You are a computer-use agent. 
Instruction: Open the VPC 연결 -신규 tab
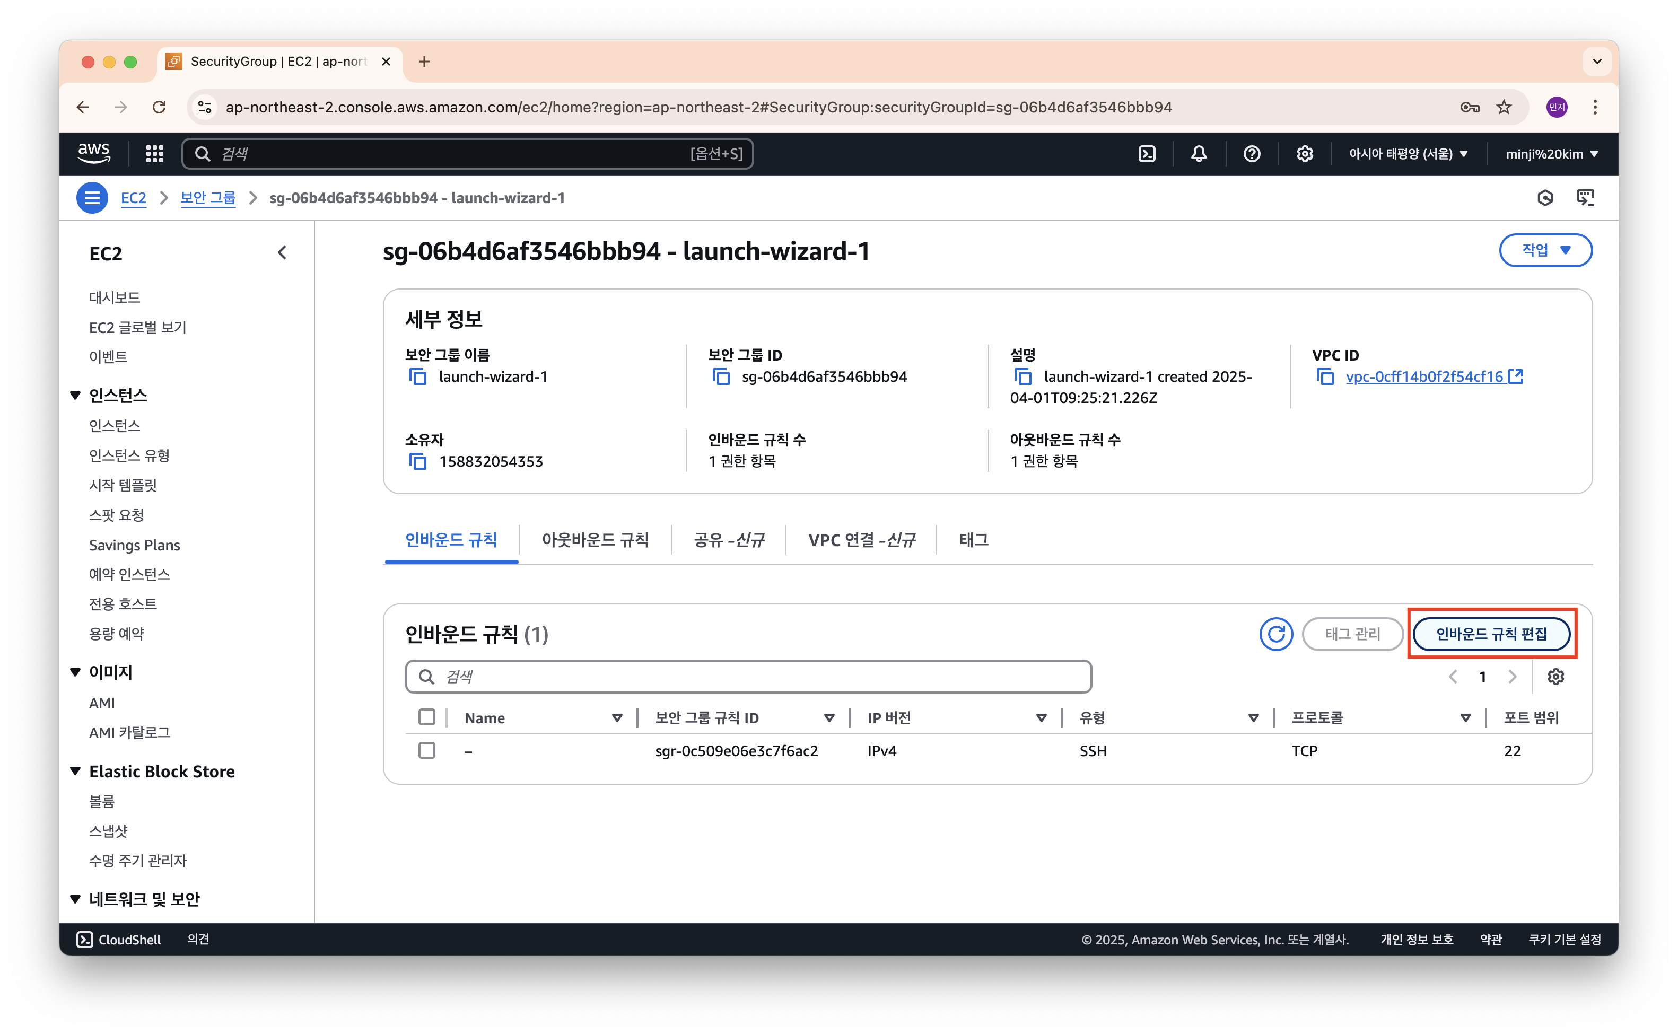click(x=862, y=540)
